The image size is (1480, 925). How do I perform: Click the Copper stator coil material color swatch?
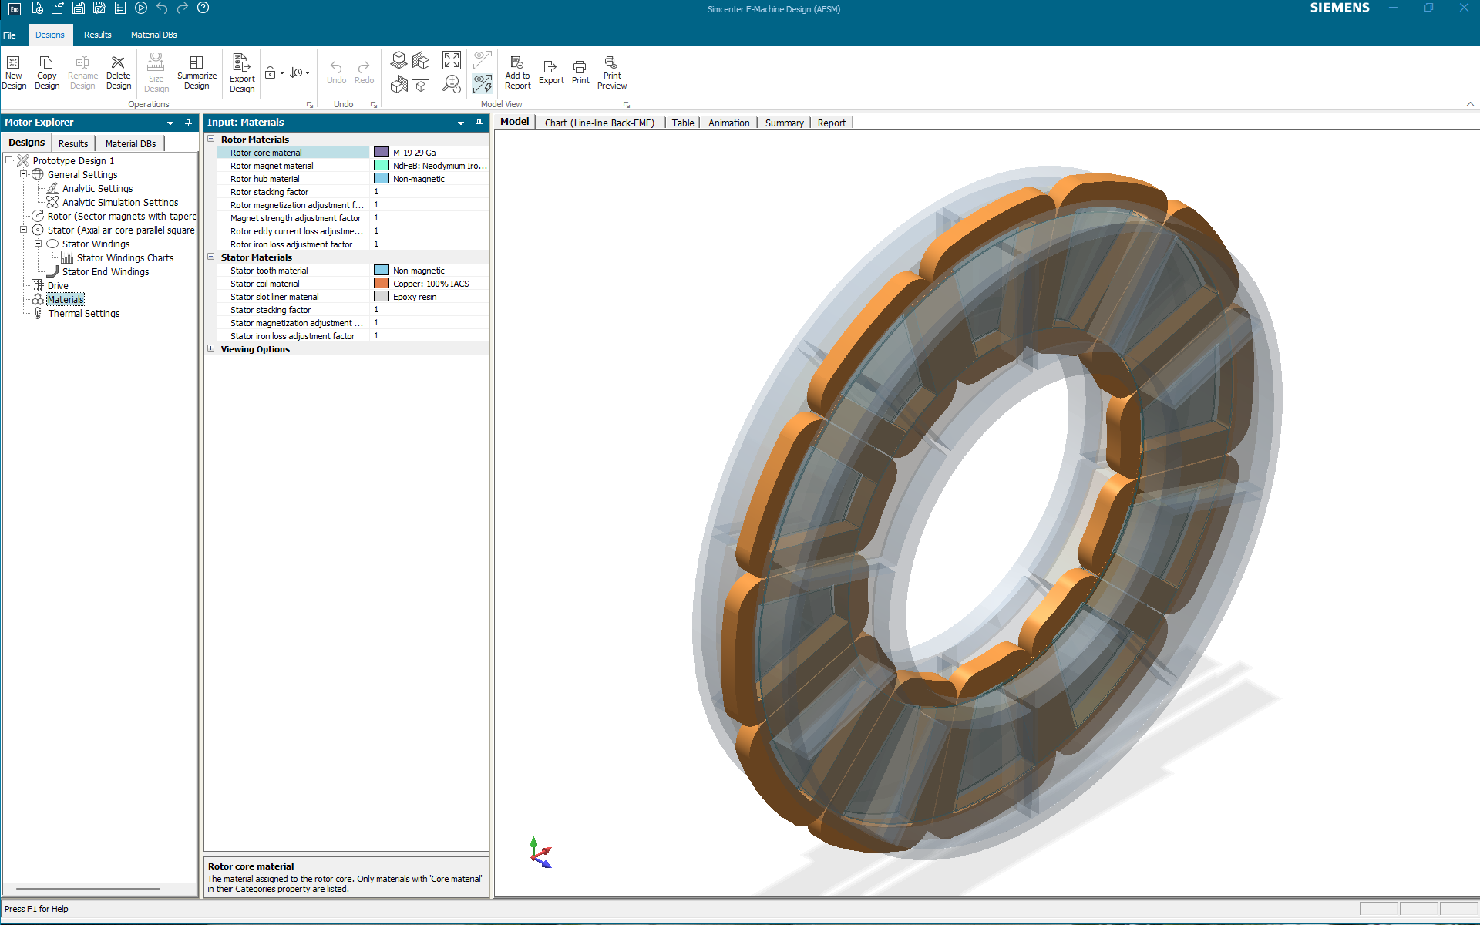[381, 283]
